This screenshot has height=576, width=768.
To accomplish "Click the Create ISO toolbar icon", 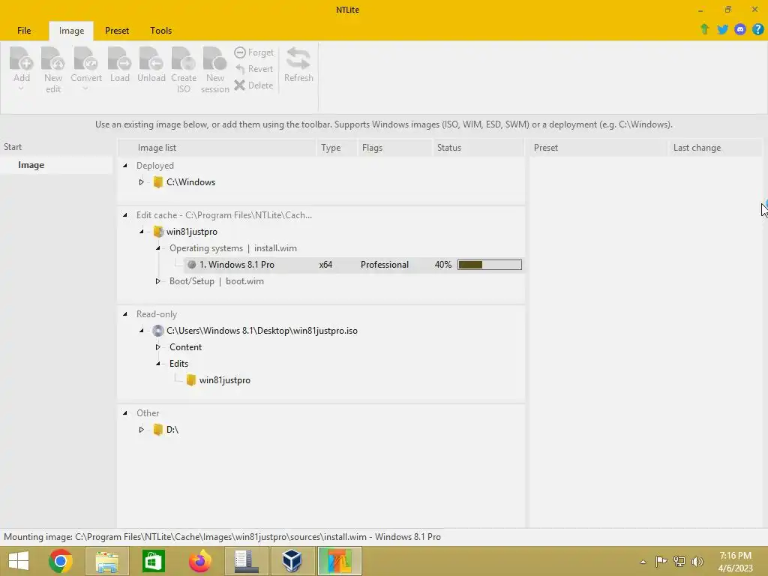I will point(184,58).
